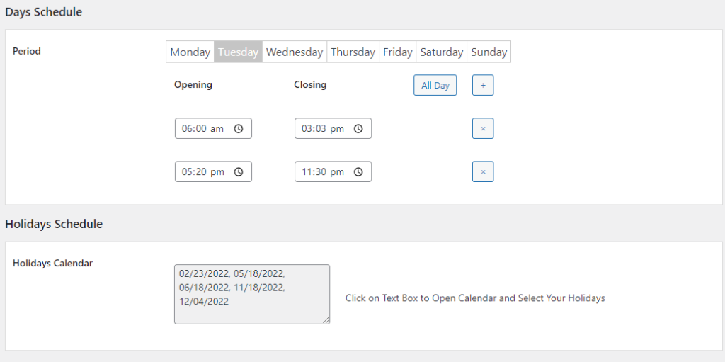This screenshot has width=725, height=362.
Task: Remove the 05:20 pm to 11:30 pm period
Action: point(483,171)
